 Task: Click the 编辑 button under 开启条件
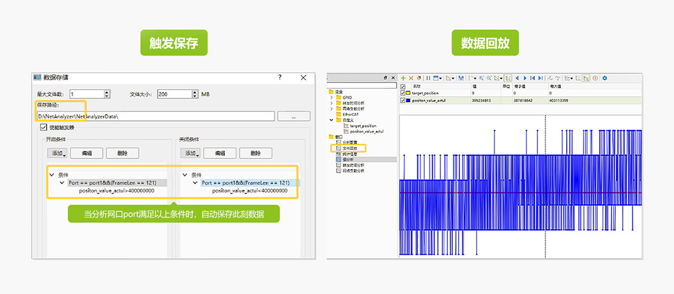point(86,153)
